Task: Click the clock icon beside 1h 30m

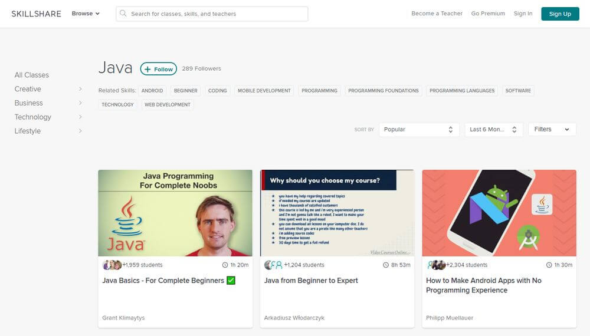Action: [549, 265]
